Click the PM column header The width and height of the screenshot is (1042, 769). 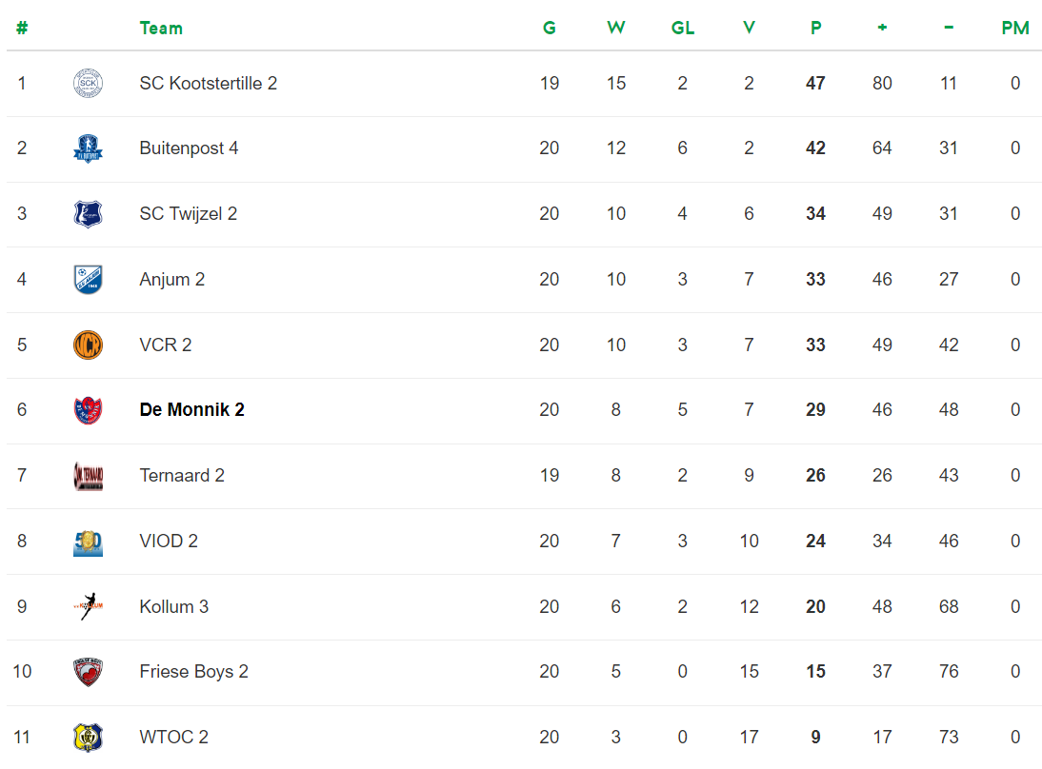[1015, 29]
